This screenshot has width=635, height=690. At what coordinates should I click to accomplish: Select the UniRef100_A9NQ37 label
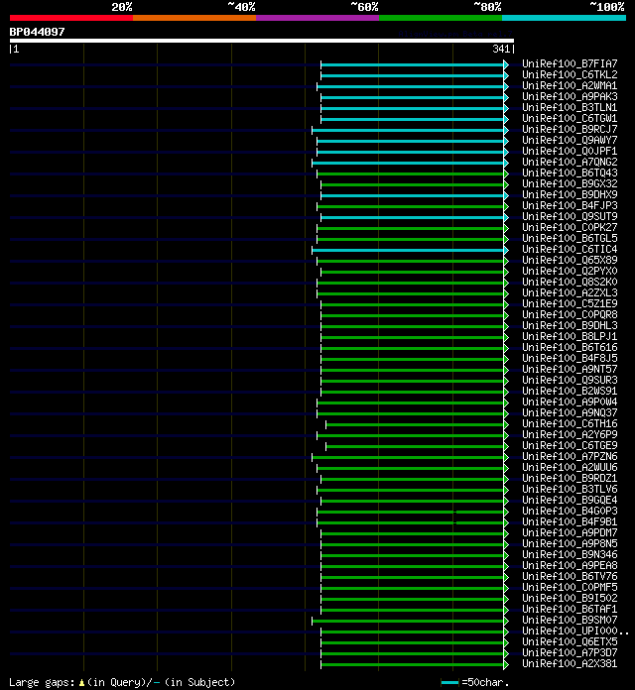570,412
